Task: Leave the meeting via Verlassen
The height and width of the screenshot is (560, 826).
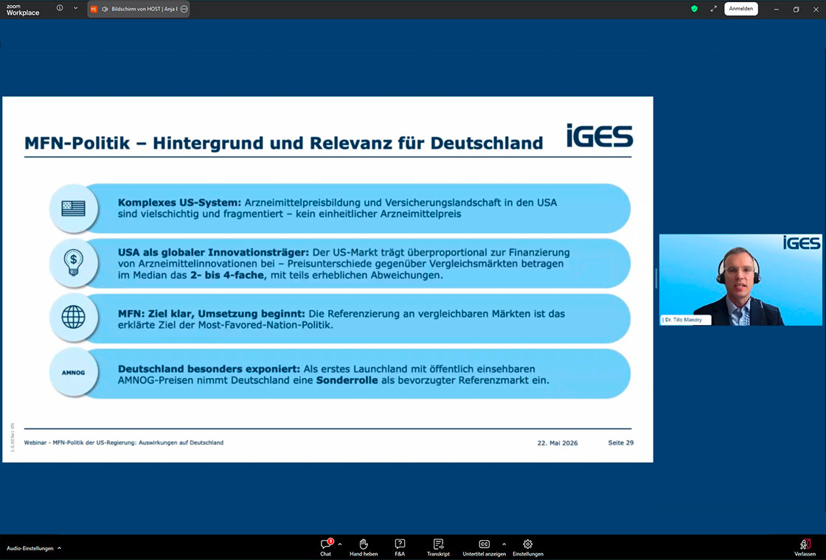Action: 805,547
